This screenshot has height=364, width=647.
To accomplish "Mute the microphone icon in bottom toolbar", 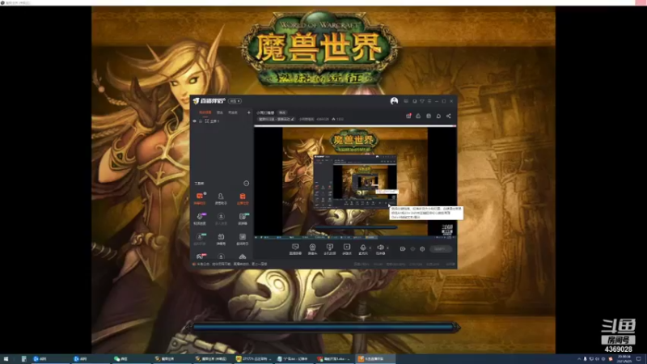I will pos(362,249).
